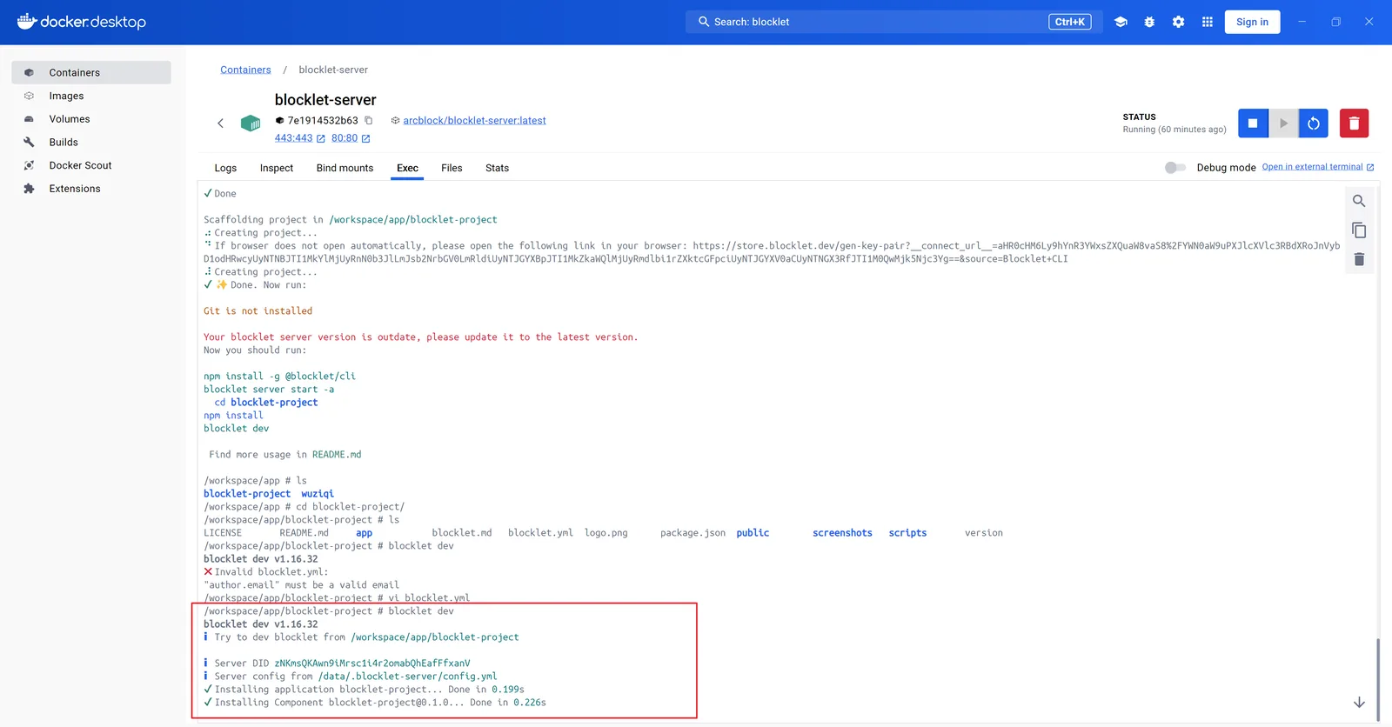Clear the terminal with trash icon
Image resolution: width=1392 pixels, height=727 pixels.
(x=1359, y=259)
